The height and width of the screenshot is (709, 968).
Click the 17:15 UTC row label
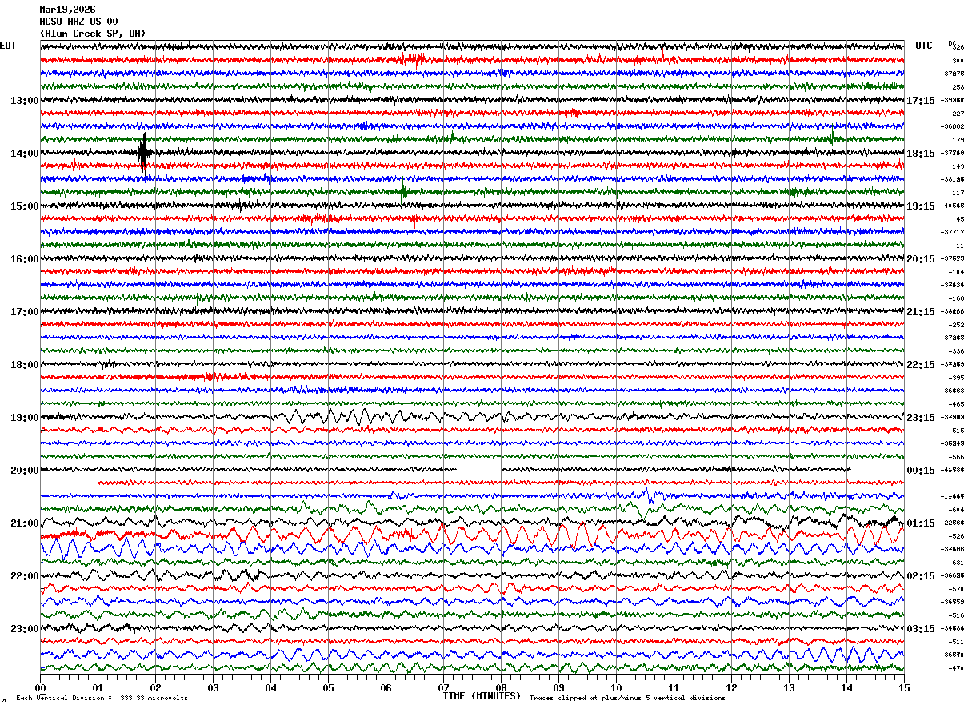click(x=921, y=101)
